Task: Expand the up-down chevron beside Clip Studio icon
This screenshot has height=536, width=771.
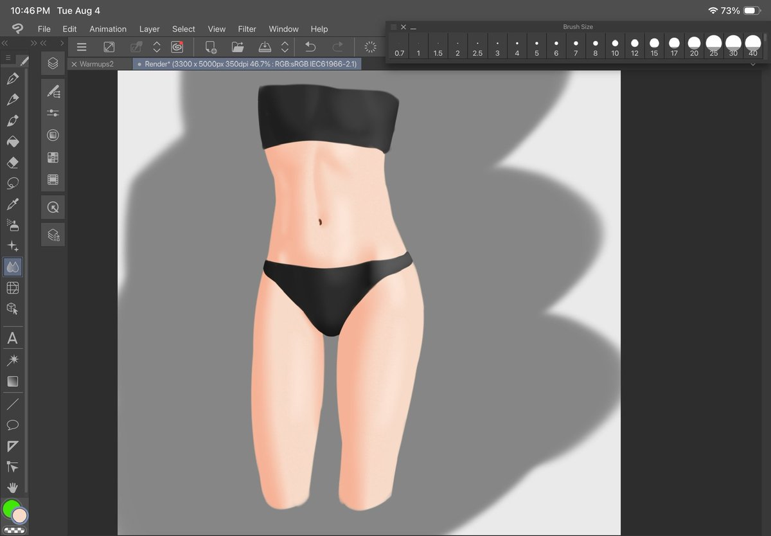Action: click(157, 47)
